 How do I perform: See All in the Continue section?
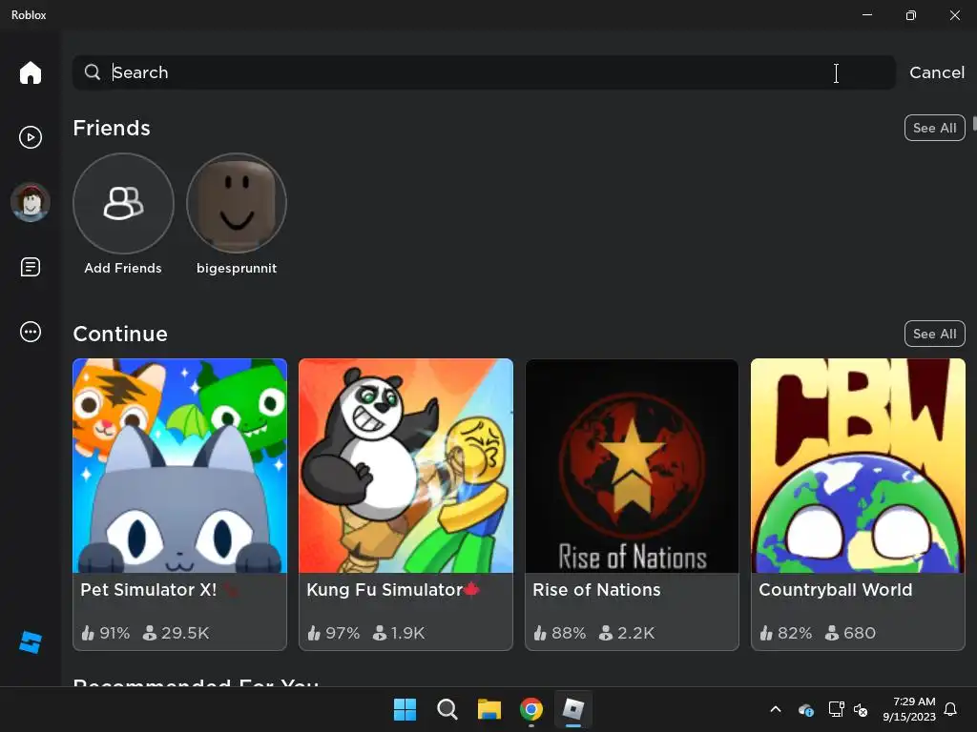click(934, 334)
